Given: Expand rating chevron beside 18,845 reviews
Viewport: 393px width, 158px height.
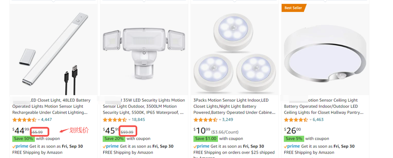Looking at the screenshot, I should (129, 120).
